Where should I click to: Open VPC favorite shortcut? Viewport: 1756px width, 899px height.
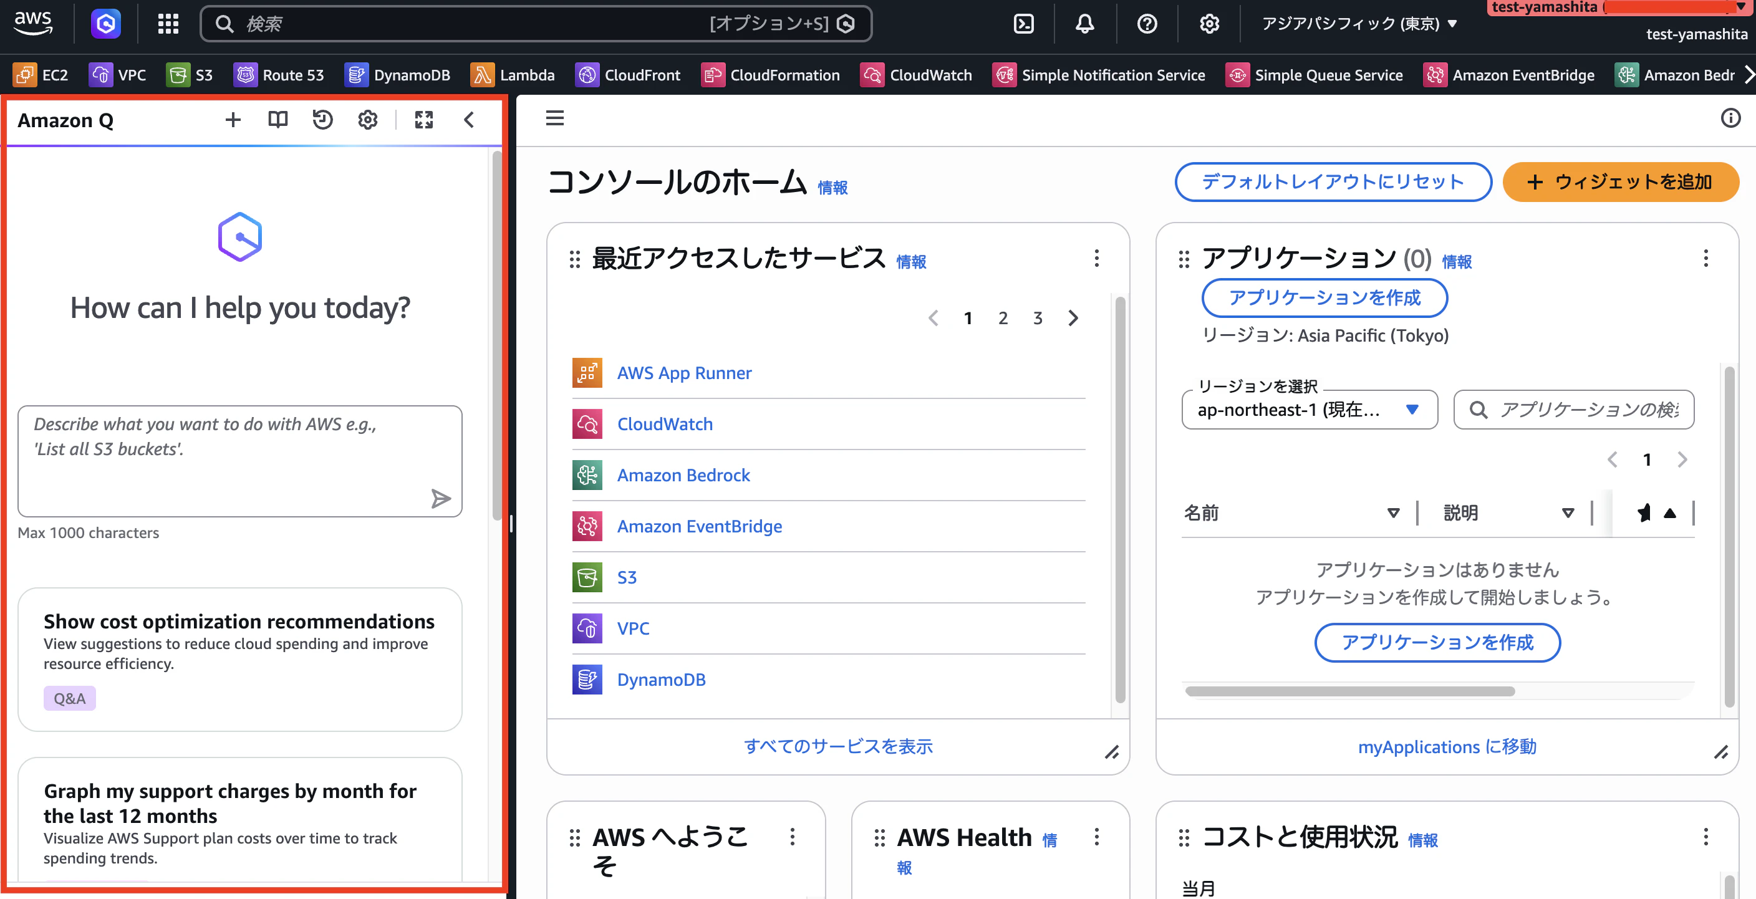coord(117,75)
